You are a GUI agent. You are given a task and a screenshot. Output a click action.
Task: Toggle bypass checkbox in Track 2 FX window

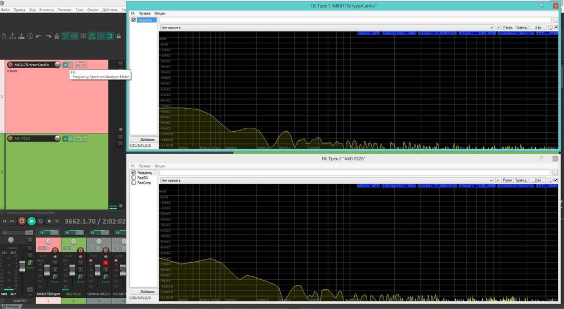coord(556,180)
